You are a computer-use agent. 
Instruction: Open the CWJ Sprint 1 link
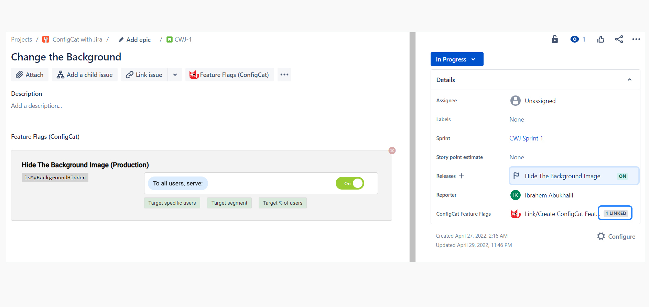(x=526, y=138)
